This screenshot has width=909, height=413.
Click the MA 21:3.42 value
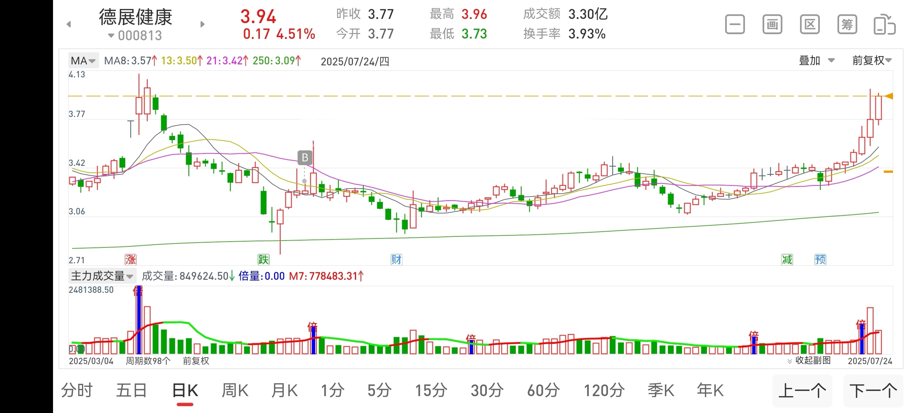pos(227,61)
